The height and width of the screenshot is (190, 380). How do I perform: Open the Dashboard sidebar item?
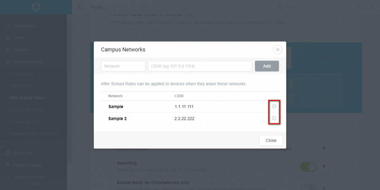[x=24, y=26]
